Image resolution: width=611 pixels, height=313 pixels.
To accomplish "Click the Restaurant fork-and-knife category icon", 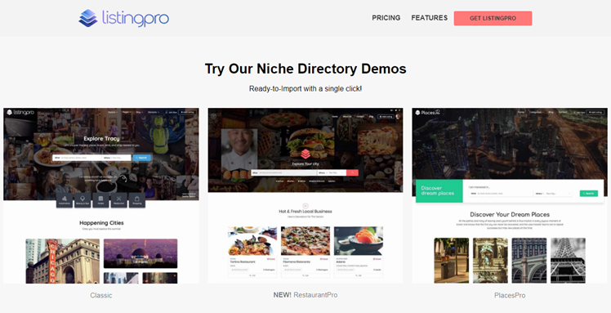I will [118, 200].
